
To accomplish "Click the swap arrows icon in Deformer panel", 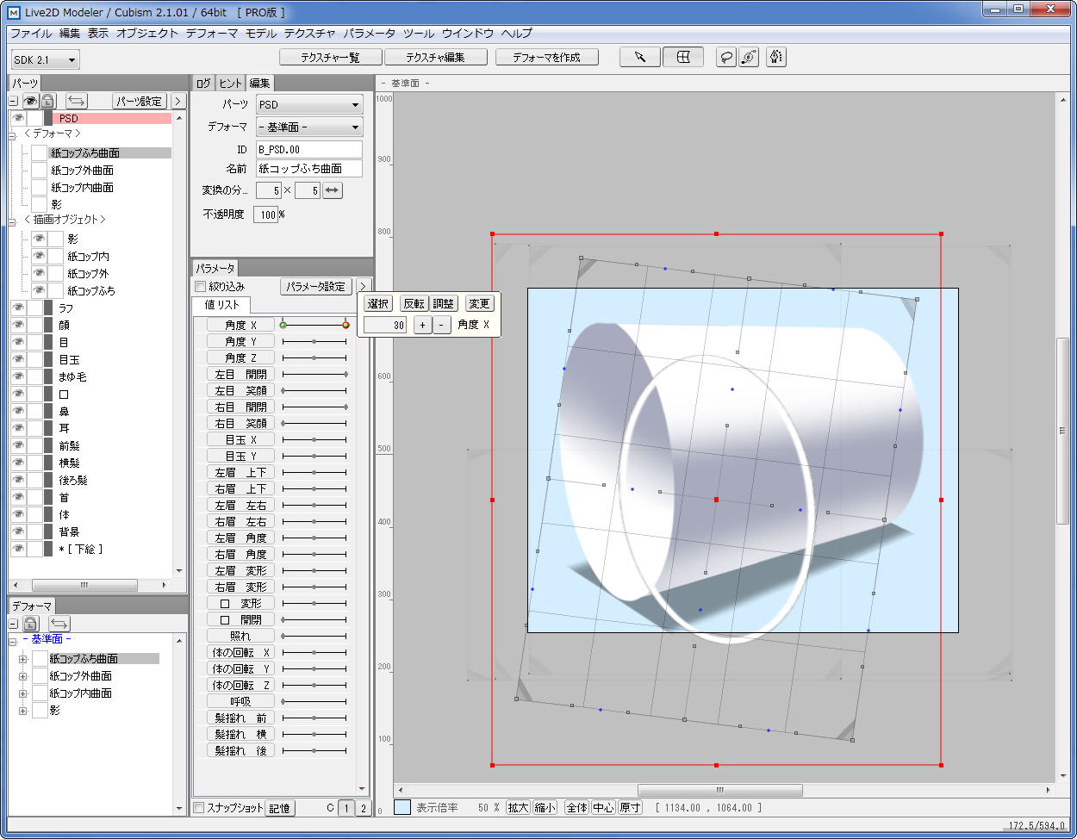I will 59,624.
